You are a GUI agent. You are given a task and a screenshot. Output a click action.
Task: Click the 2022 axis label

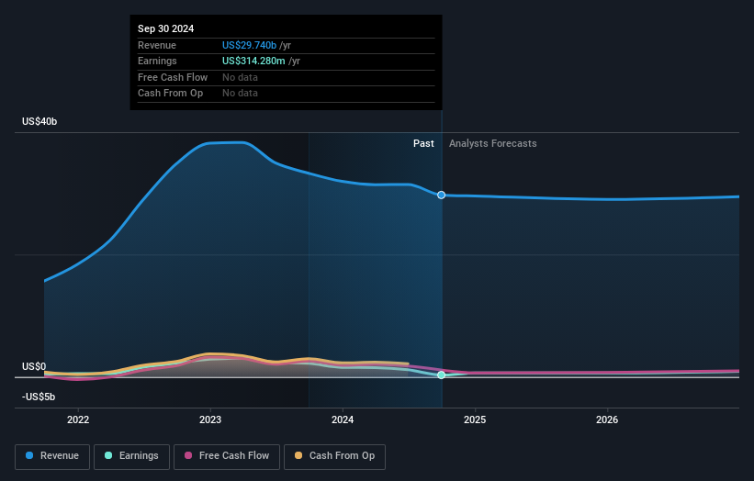click(78, 420)
